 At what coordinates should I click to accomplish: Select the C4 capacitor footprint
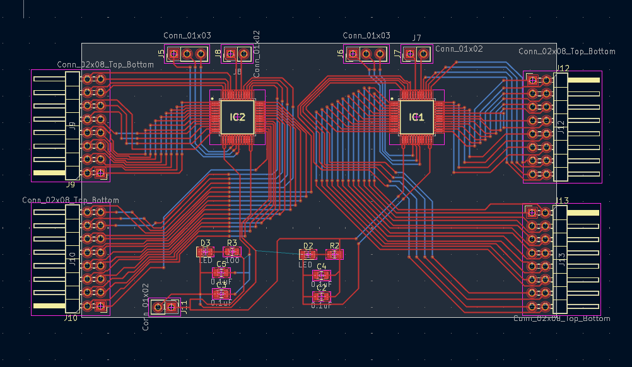pyautogui.click(x=321, y=276)
